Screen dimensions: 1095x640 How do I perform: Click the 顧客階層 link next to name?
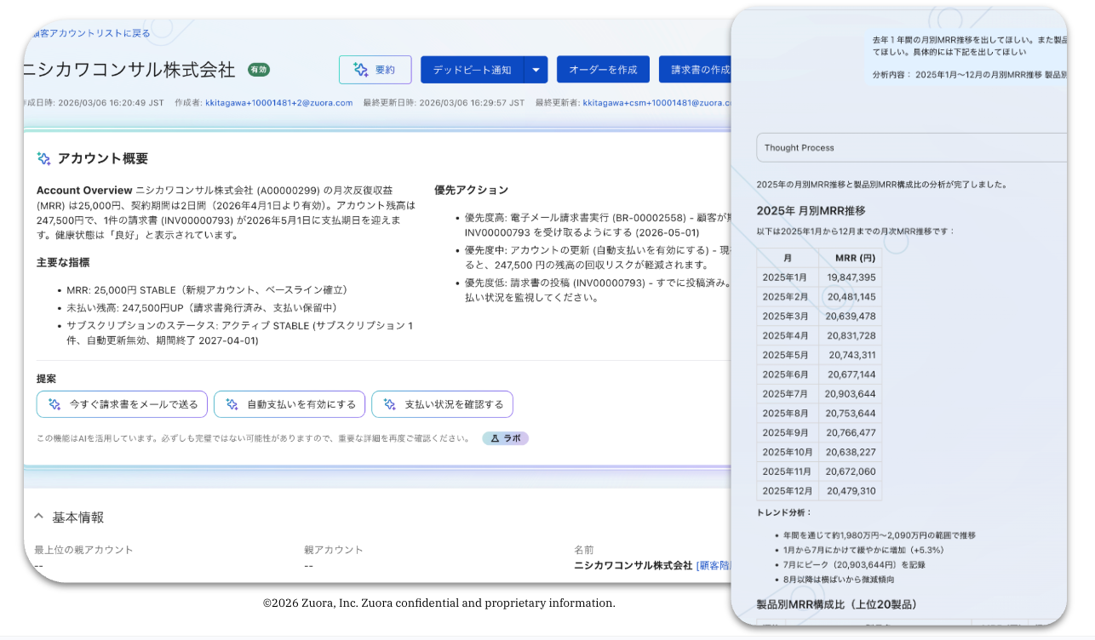[714, 565]
